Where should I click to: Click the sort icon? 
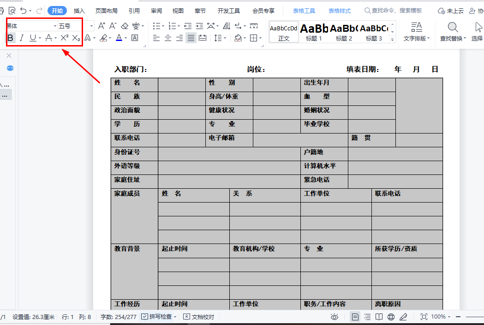[227, 26]
